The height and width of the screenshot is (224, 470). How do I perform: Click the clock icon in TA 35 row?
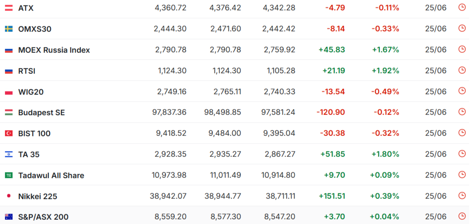(x=462, y=154)
